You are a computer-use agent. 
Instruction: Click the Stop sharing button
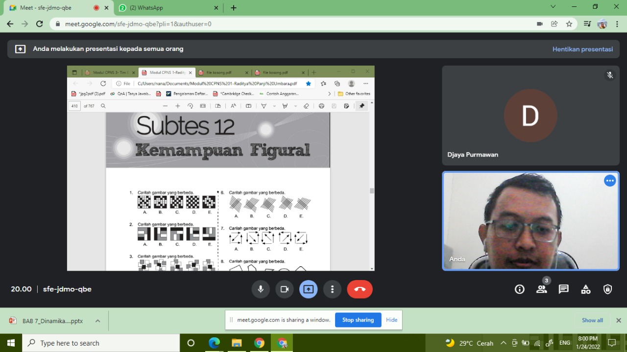[358, 320]
